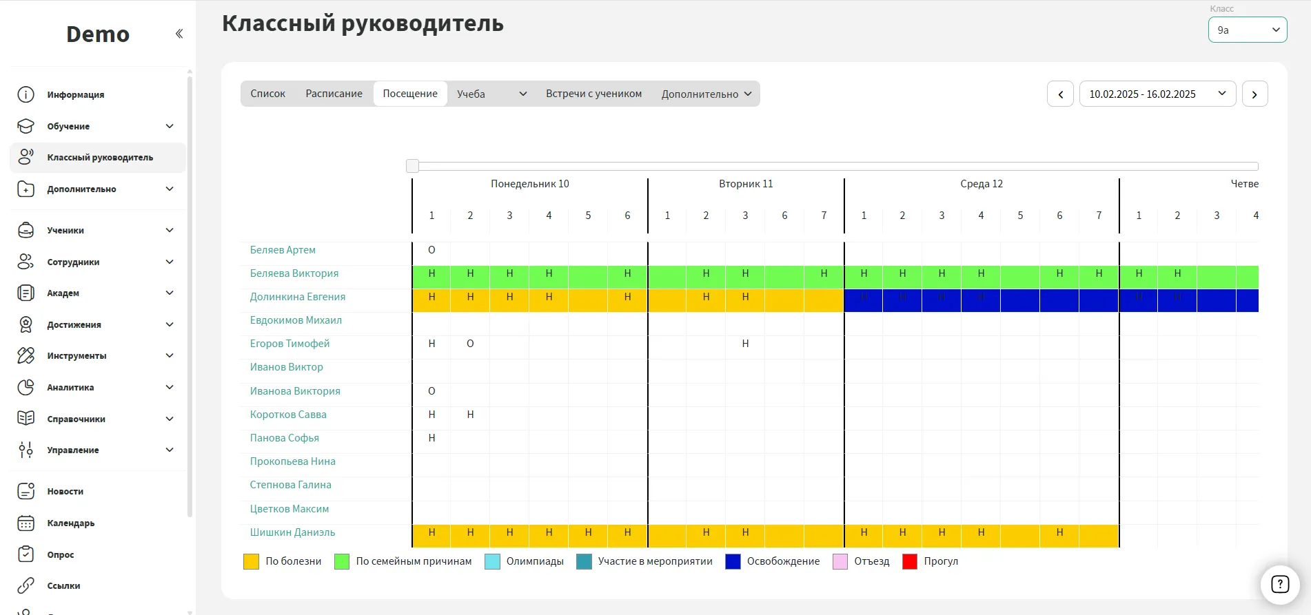Open student Евдокимов Михаил link

tap(296, 320)
